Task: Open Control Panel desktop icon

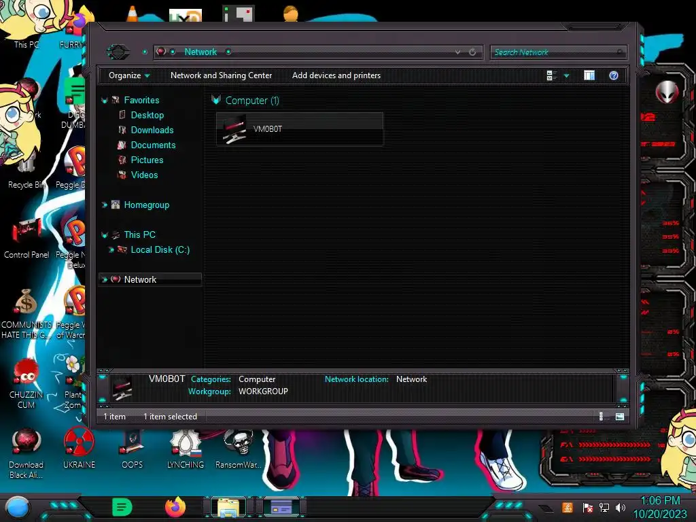Action: [x=27, y=239]
